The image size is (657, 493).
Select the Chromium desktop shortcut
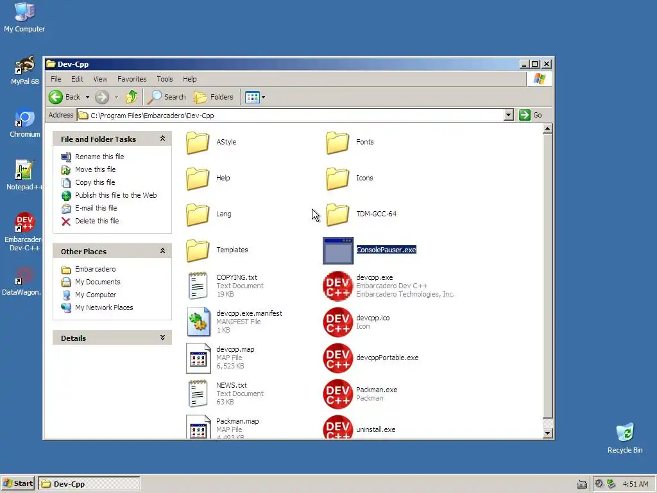point(25,124)
